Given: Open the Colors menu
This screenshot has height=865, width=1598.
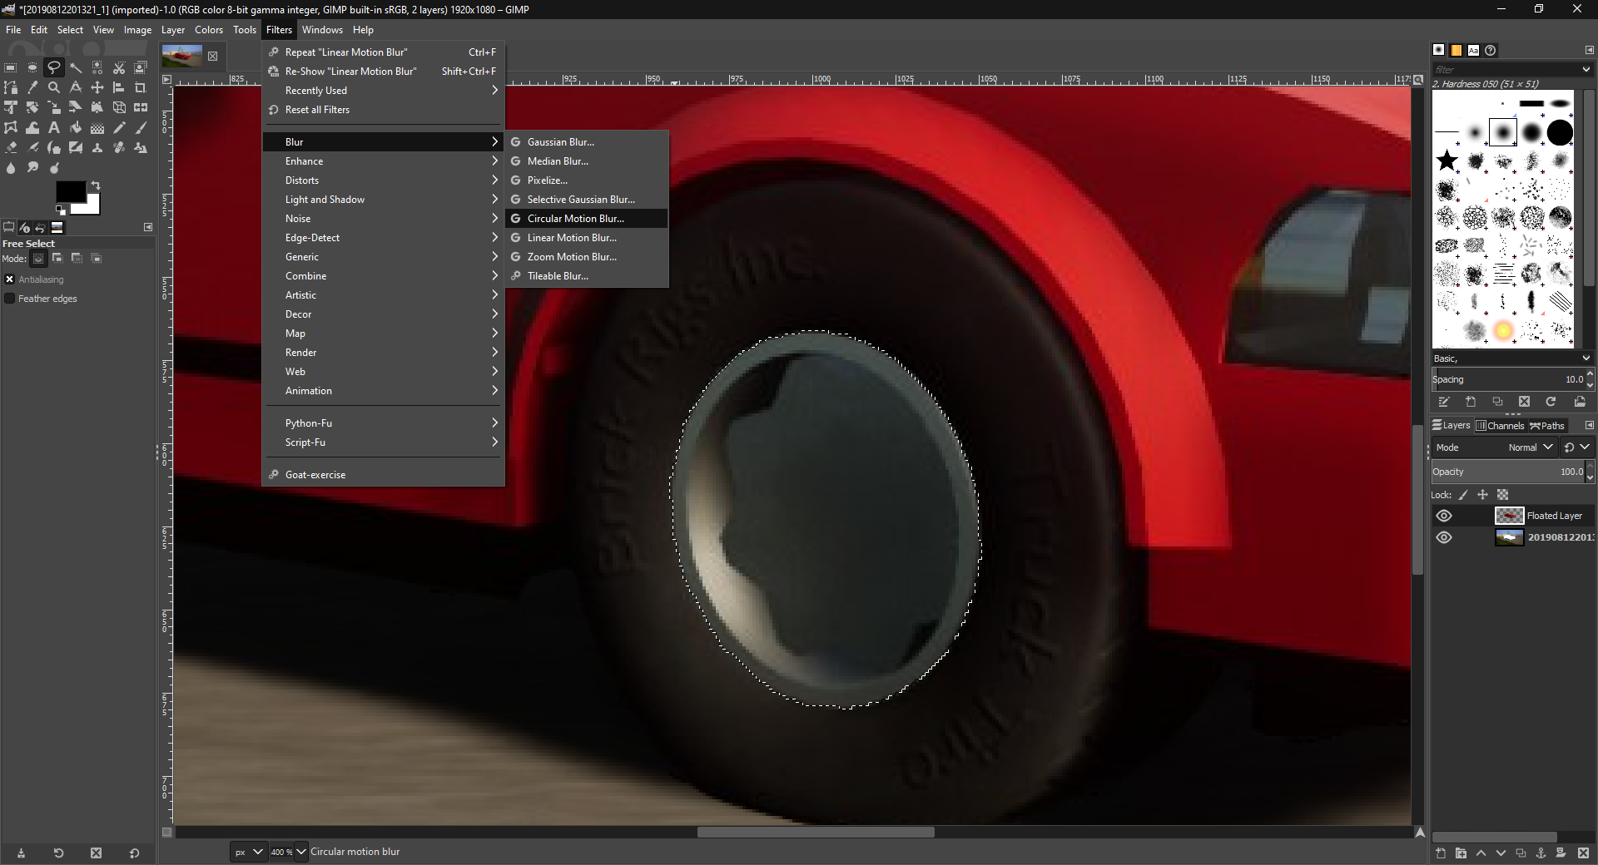Looking at the screenshot, I should (208, 30).
